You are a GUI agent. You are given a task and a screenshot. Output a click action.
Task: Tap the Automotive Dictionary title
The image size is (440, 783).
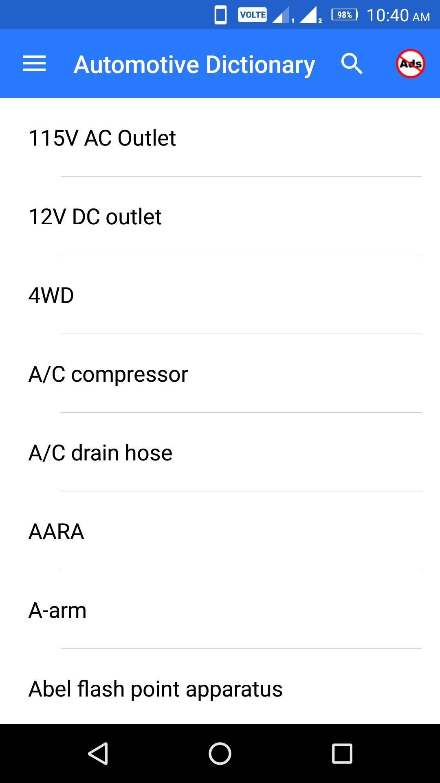tap(194, 64)
